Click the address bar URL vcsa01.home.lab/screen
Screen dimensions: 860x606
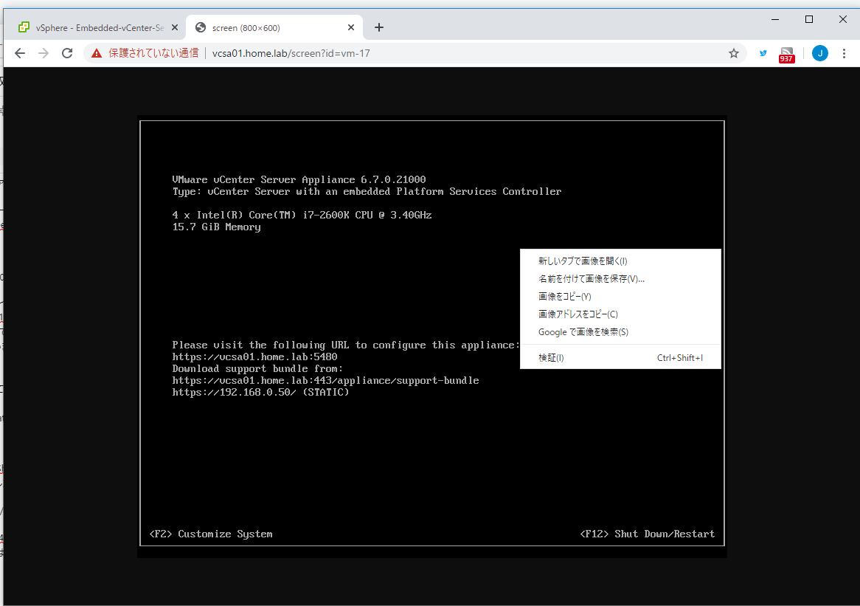[291, 53]
